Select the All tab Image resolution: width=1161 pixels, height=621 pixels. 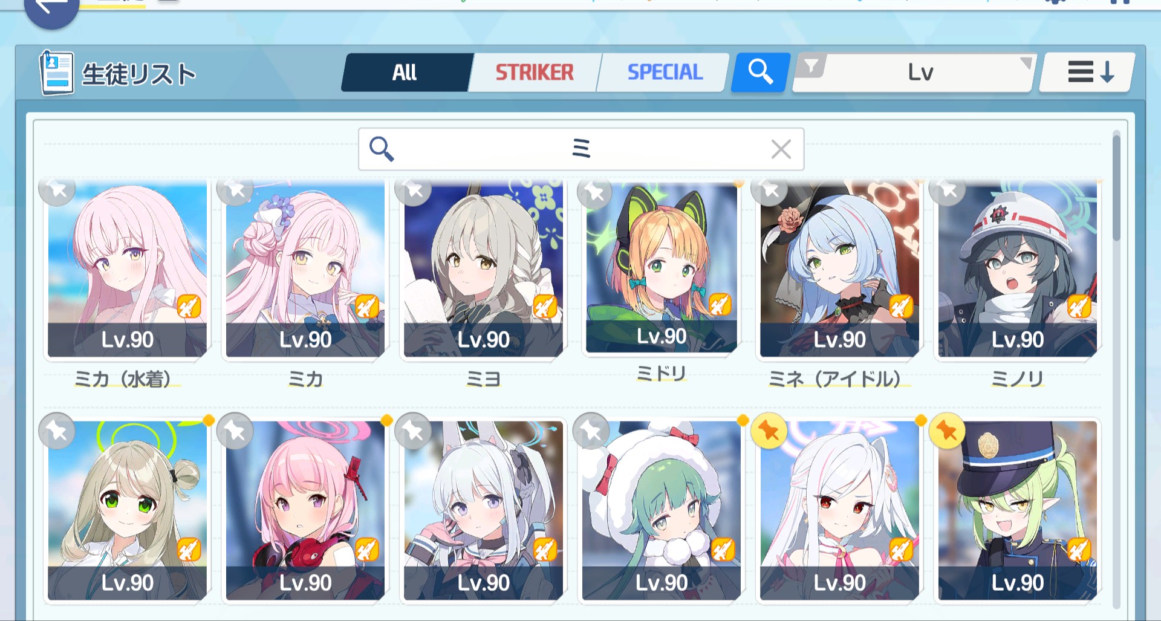coord(405,73)
